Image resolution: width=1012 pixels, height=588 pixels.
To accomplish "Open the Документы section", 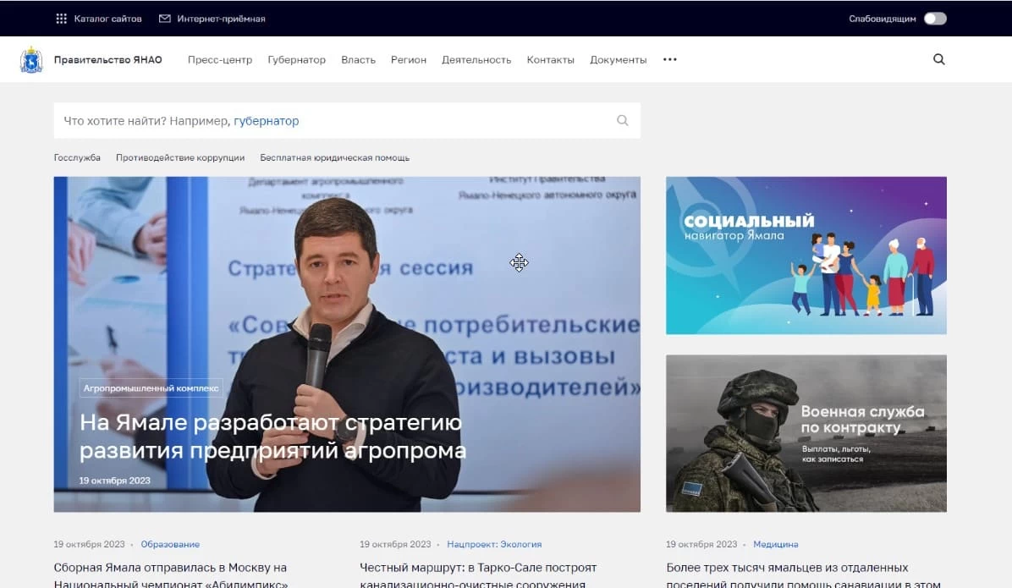I will pyautogui.click(x=618, y=60).
